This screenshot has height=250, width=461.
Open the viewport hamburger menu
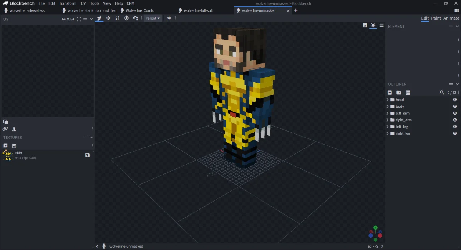point(381,25)
